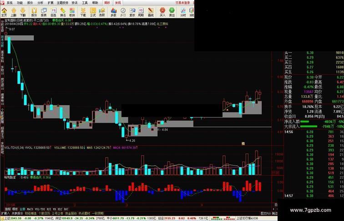The height and width of the screenshot is (221, 344).
Task: Click the 下载 download icon
Action: pyautogui.click(x=83, y=12)
